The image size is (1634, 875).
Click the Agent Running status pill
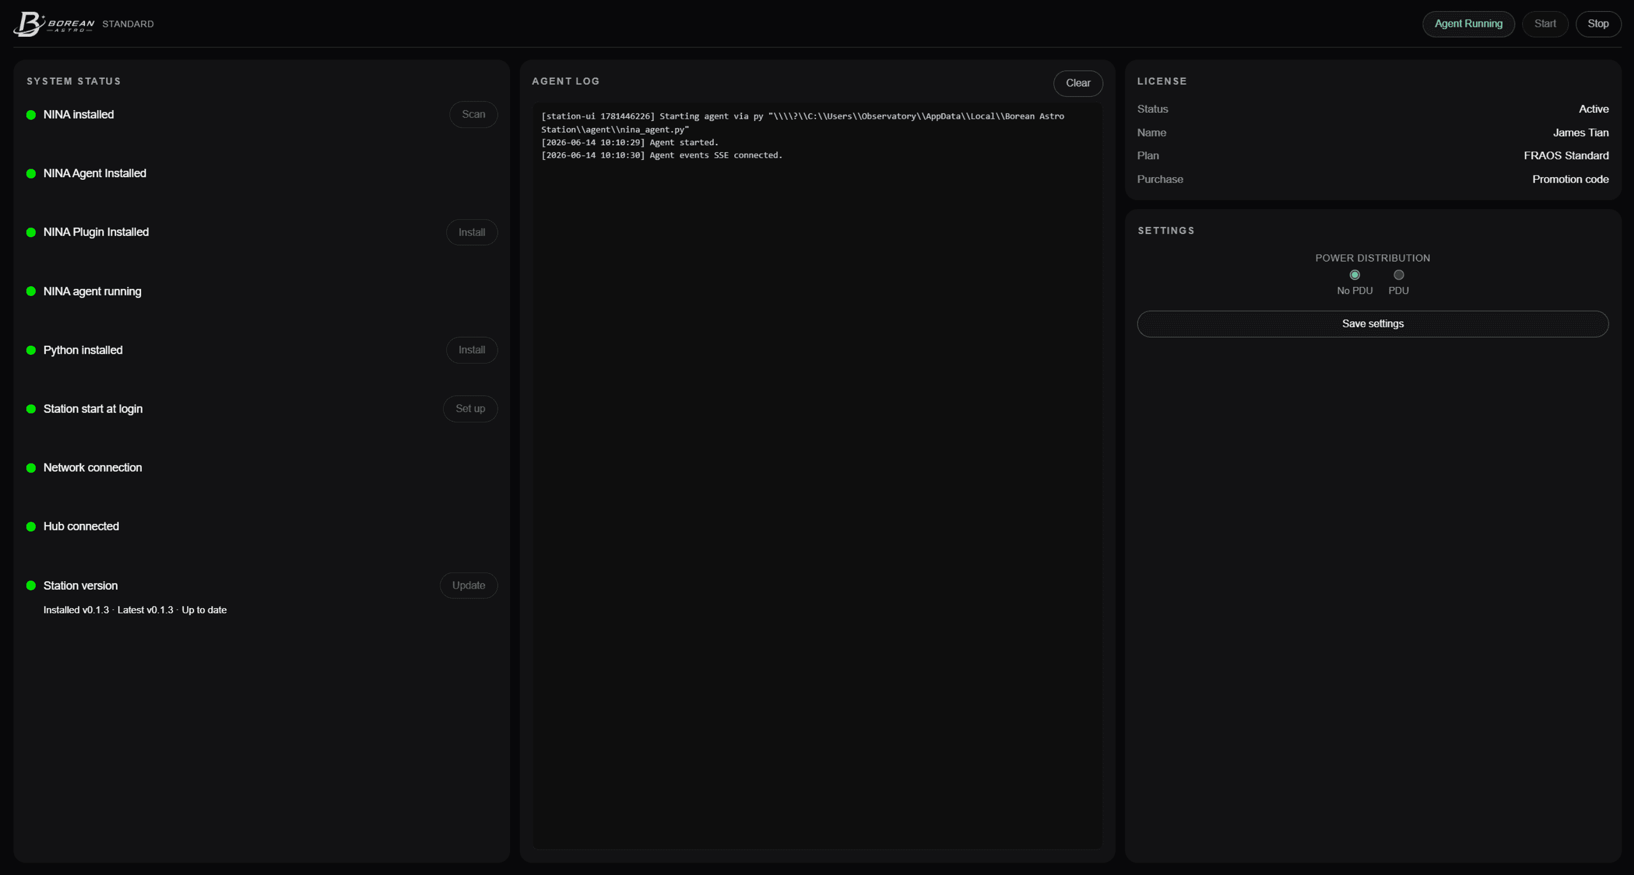1468,24
